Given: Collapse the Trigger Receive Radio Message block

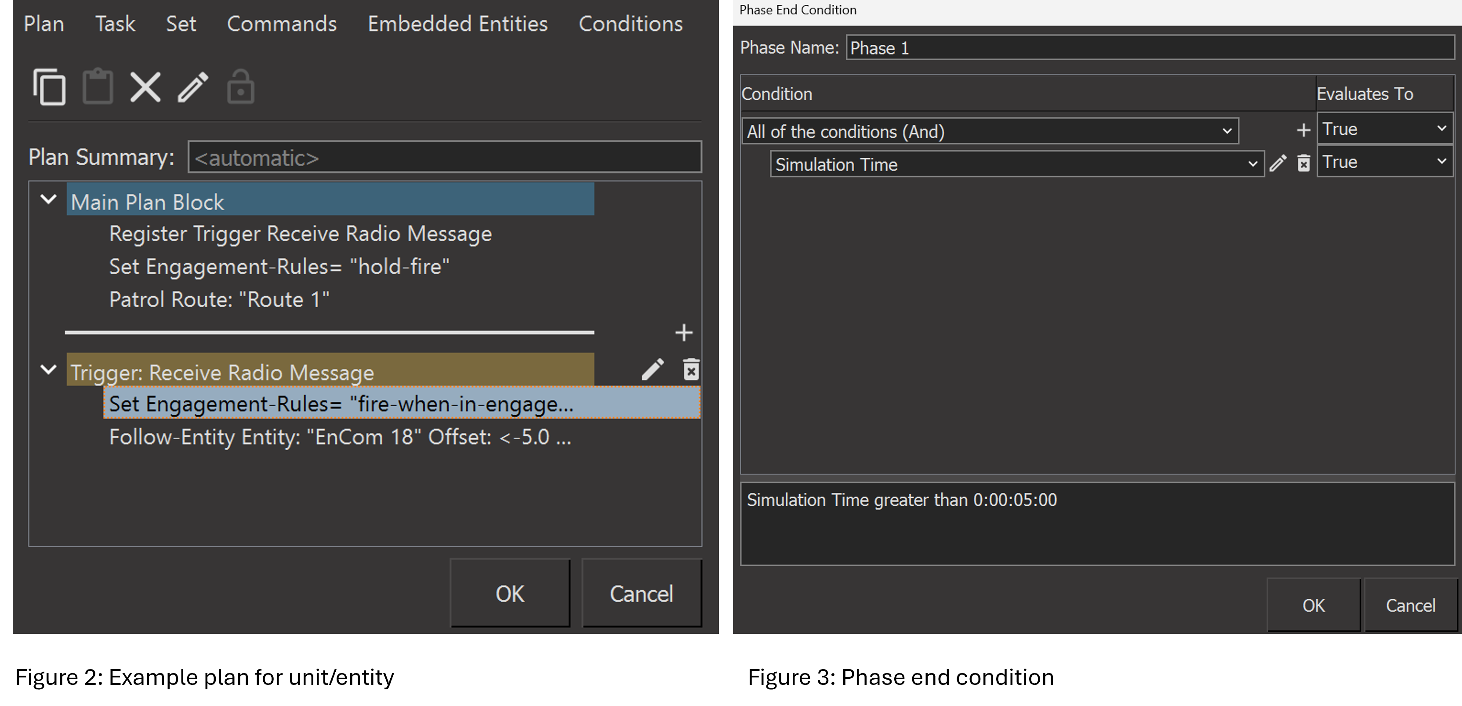Looking at the screenshot, I should coord(49,369).
